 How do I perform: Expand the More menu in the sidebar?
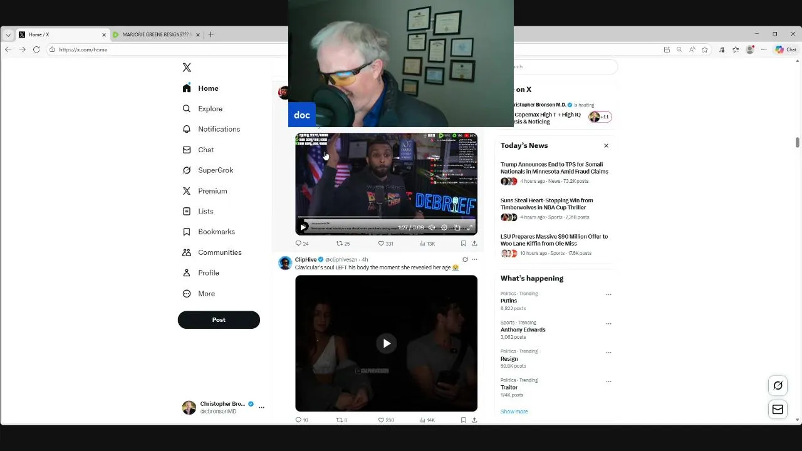pyautogui.click(x=199, y=294)
